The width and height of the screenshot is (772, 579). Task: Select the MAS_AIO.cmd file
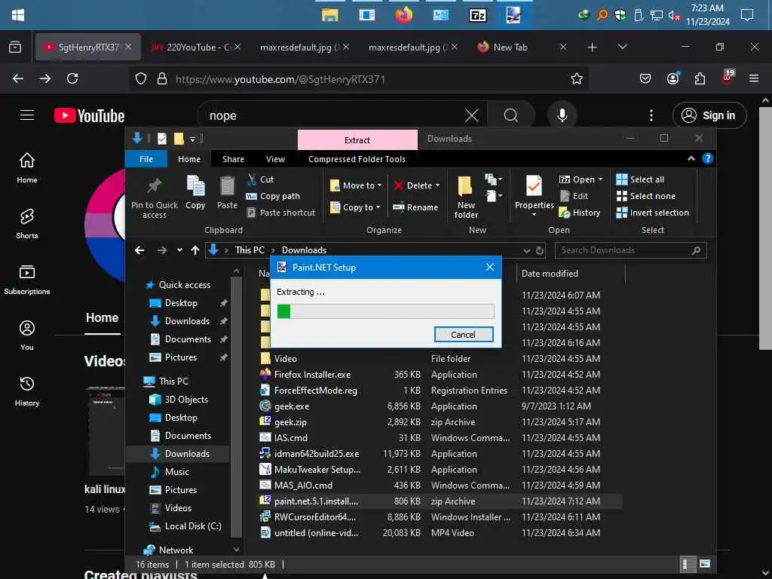pos(303,486)
